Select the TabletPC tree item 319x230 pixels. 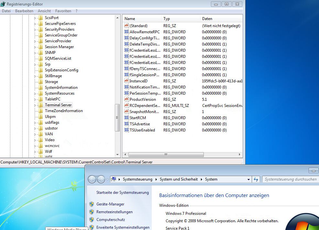(53, 99)
